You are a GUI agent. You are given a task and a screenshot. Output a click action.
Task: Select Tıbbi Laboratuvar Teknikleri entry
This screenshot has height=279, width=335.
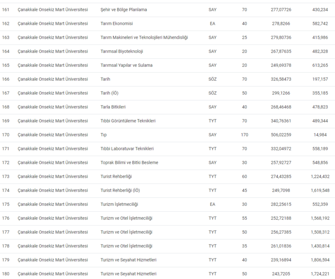[x=127, y=149]
